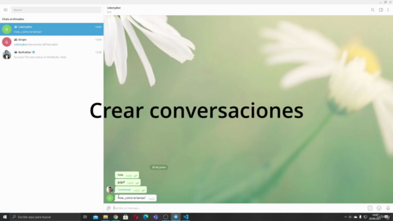Open the BotFather chat
This screenshot has width=393, height=221.
tap(52, 55)
